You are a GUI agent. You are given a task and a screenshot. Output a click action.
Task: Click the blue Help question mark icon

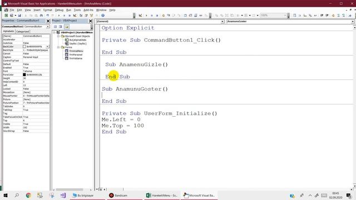103,16
